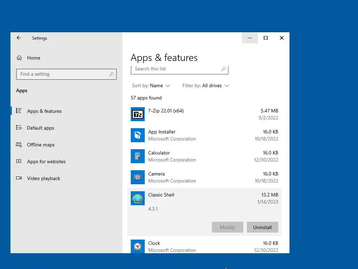358x269 pixels.
Task: Open the Filter by All drives dropdown
Action: pyautogui.click(x=206, y=85)
